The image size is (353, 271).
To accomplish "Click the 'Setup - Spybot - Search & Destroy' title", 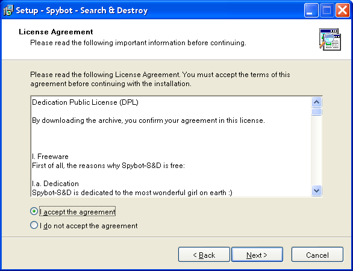I will 82,10.
